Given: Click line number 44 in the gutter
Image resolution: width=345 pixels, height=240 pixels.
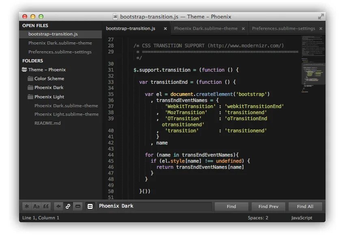Looking at the screenshot, I should tap(111, 155).
